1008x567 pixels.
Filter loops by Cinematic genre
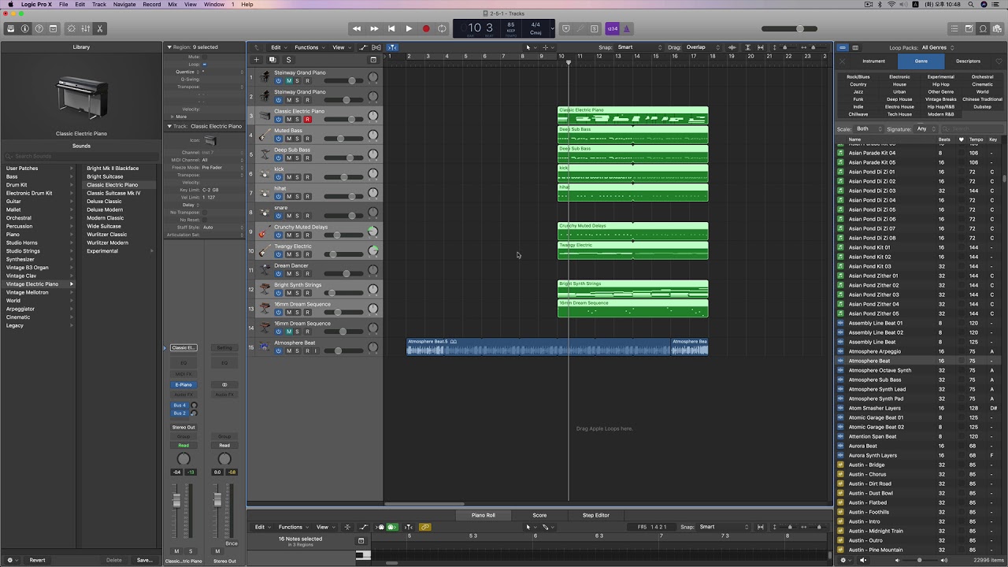point(982,84)
